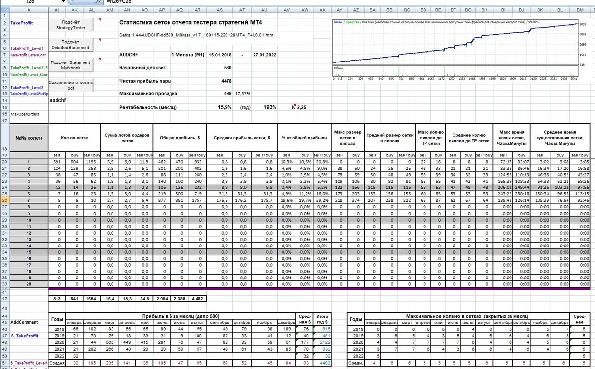595x369 pixels.
Task: Click the Кол-во сеток header cell
Action: click(x=75, y=138)
